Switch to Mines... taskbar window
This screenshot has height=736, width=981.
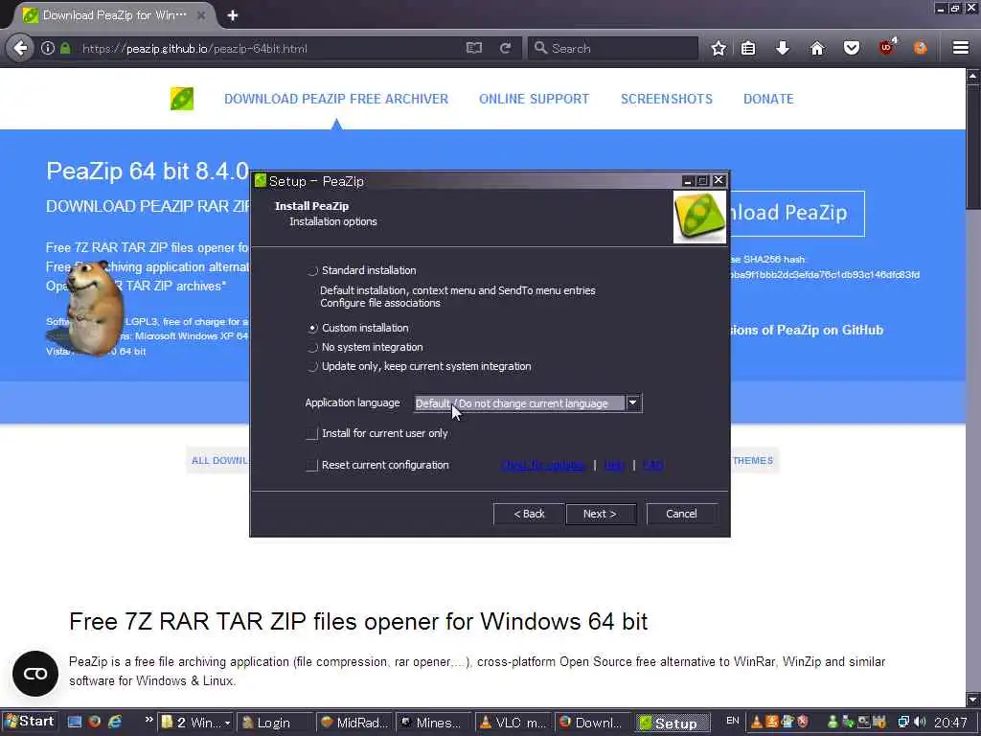click(x=434, y=723)
